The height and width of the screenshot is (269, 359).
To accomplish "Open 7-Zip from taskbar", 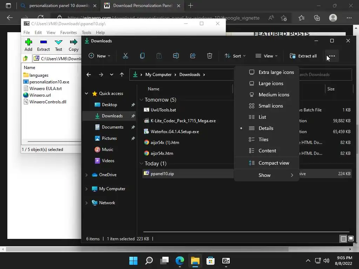I will (226, 261).
